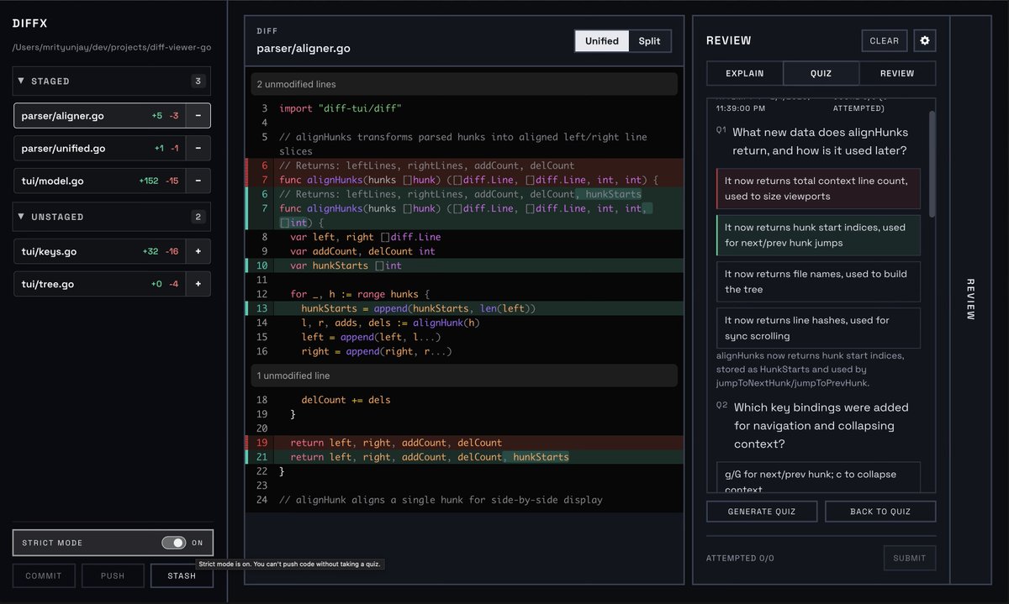Open parser/aligner.go in staged list
This screenshot has width=1009, height=604.
coord(98,116)
